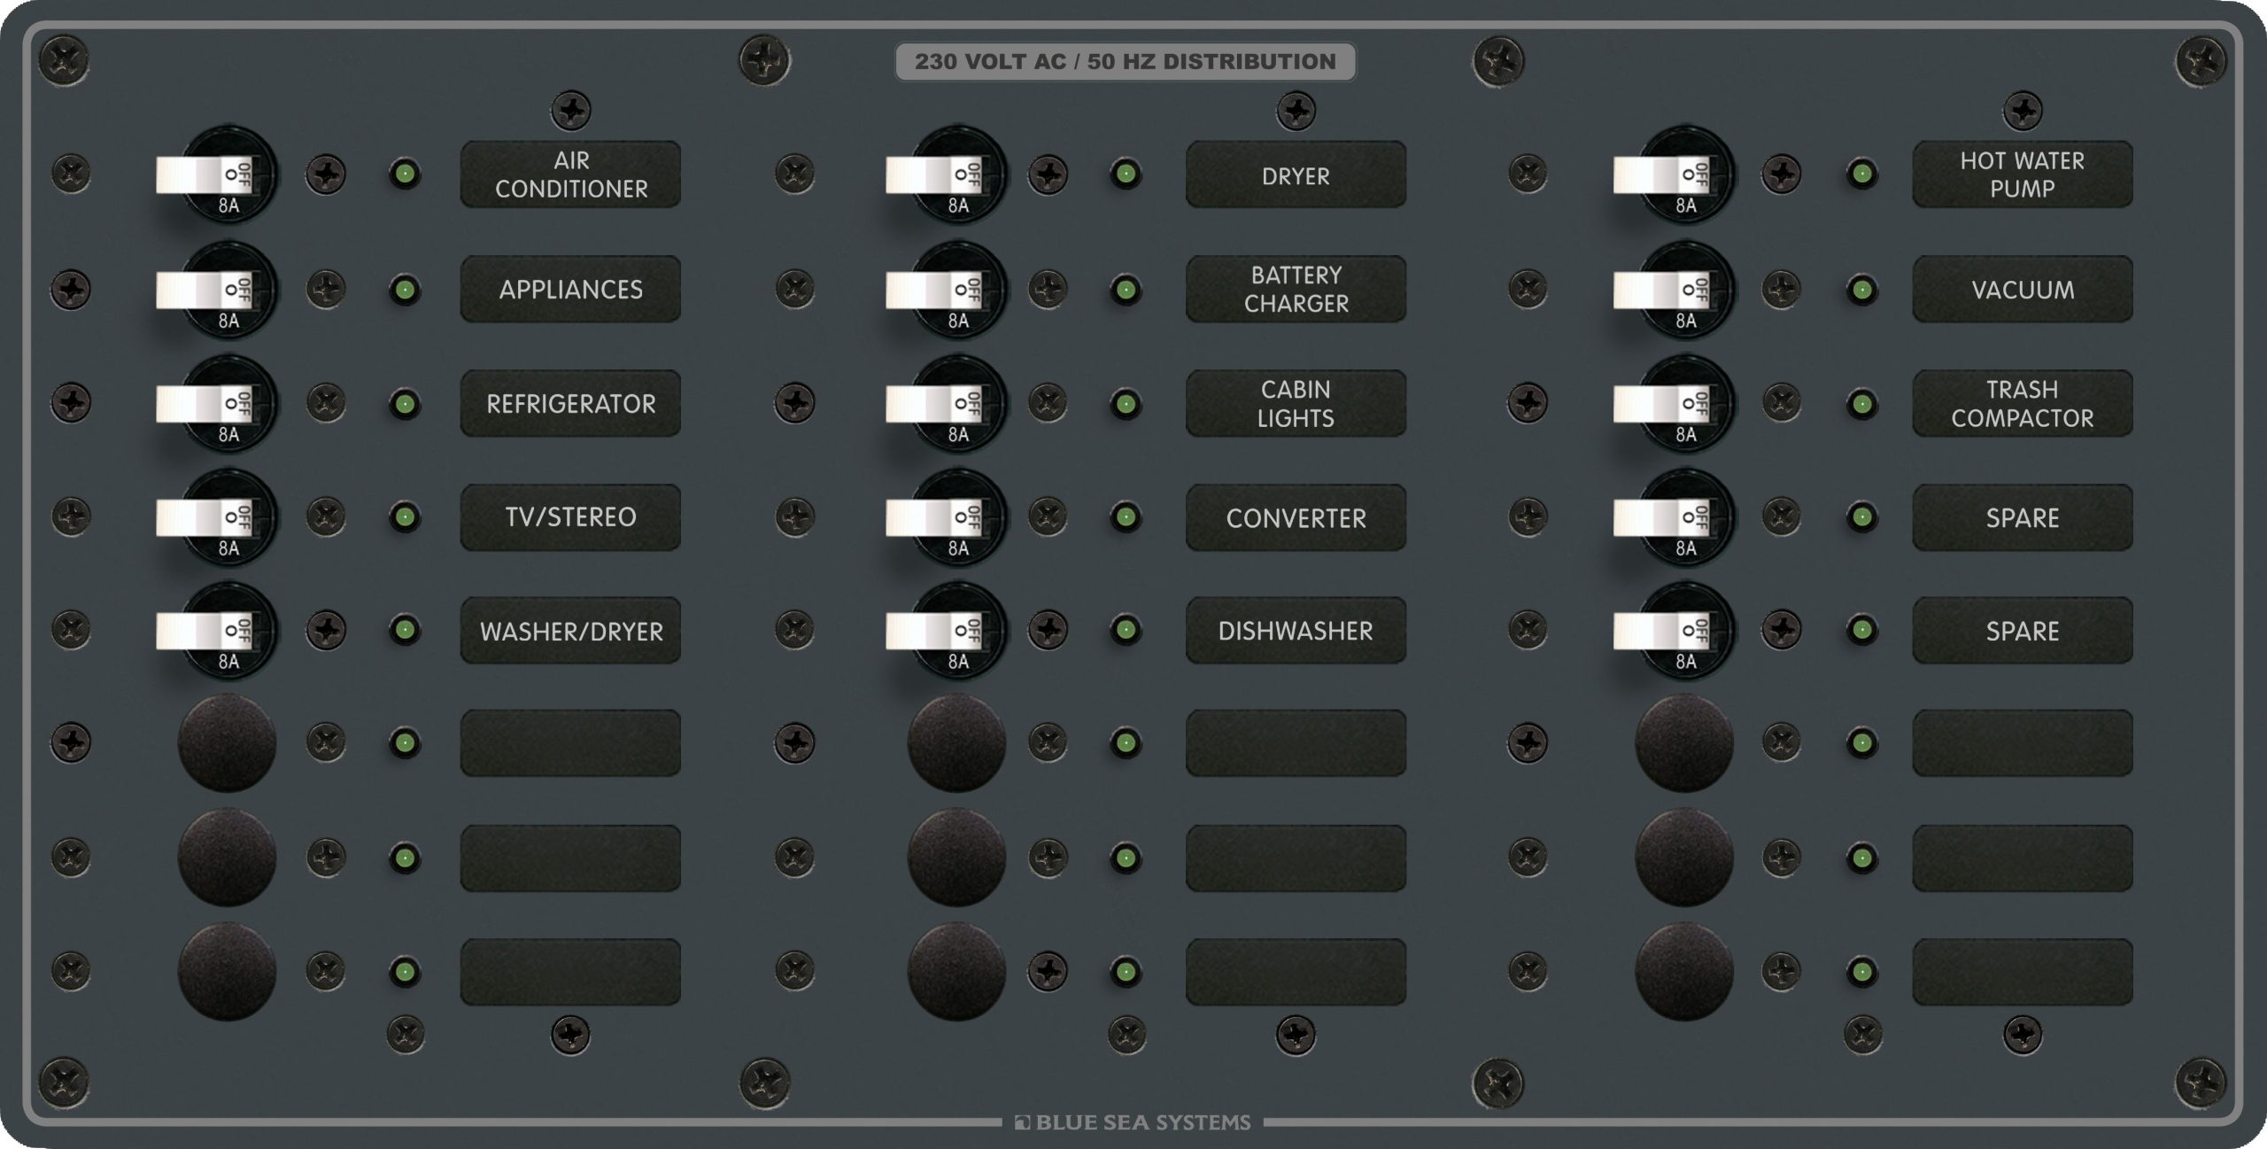Click the green LED beside Hot Water Pump

pyautogui.click(x=1862, y=174)
